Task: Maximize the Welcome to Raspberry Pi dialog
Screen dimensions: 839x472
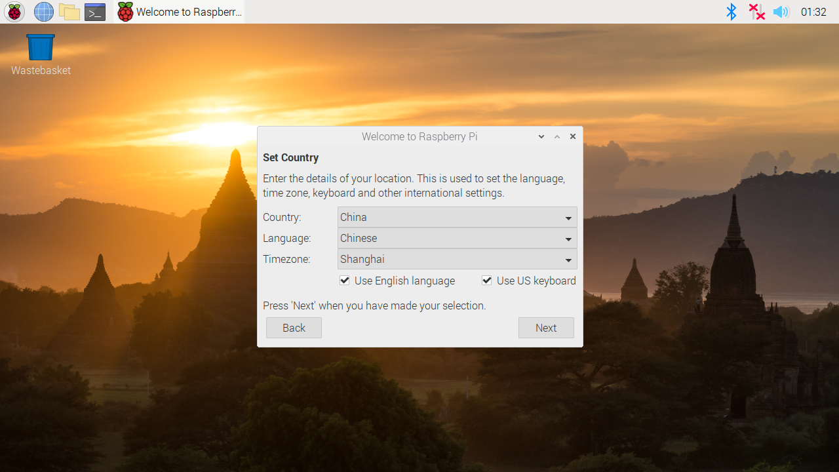Action: (557, 136)
